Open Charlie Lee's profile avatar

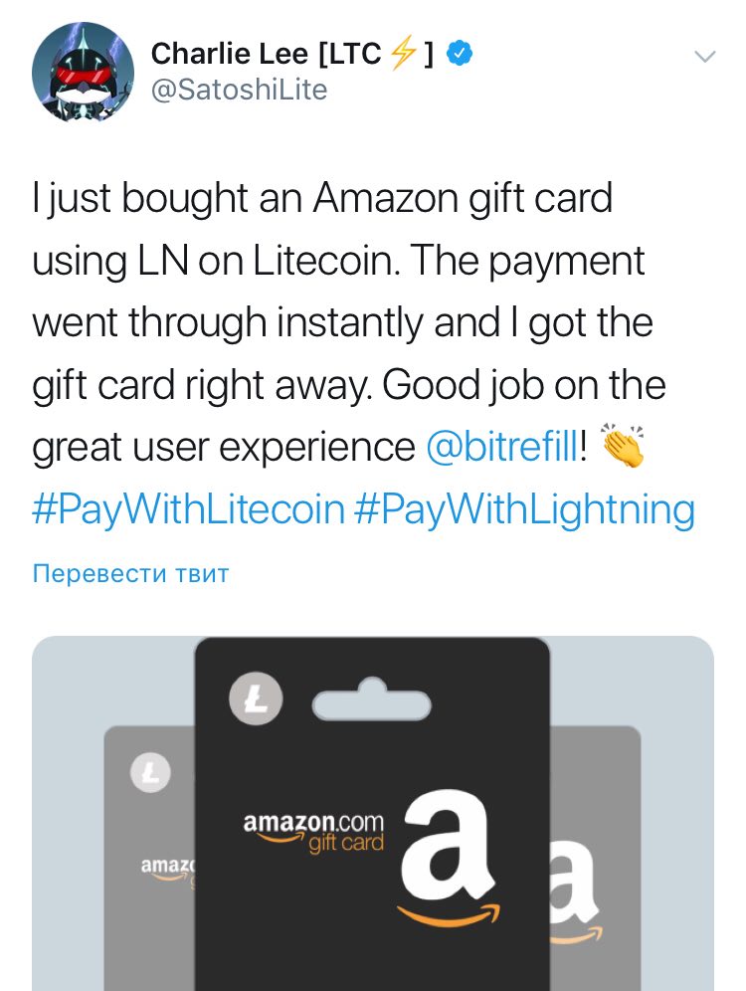(x=83, y=72)
